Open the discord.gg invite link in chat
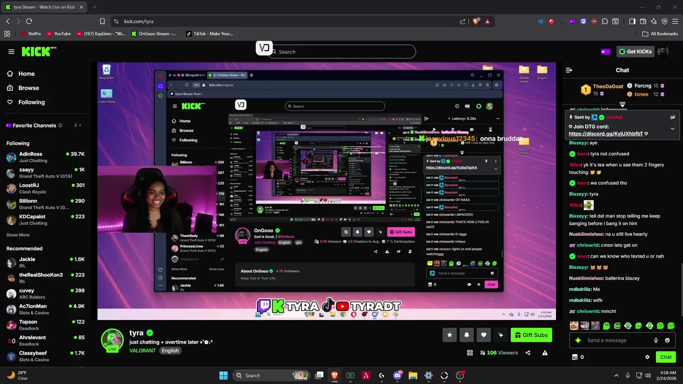The height and width of the screenshot is (384, 683). click(x=605, y=134)
